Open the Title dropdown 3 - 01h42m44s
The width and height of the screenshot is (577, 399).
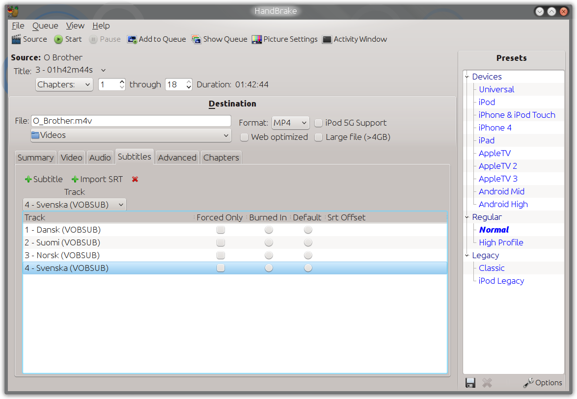[x=71, y=70]
